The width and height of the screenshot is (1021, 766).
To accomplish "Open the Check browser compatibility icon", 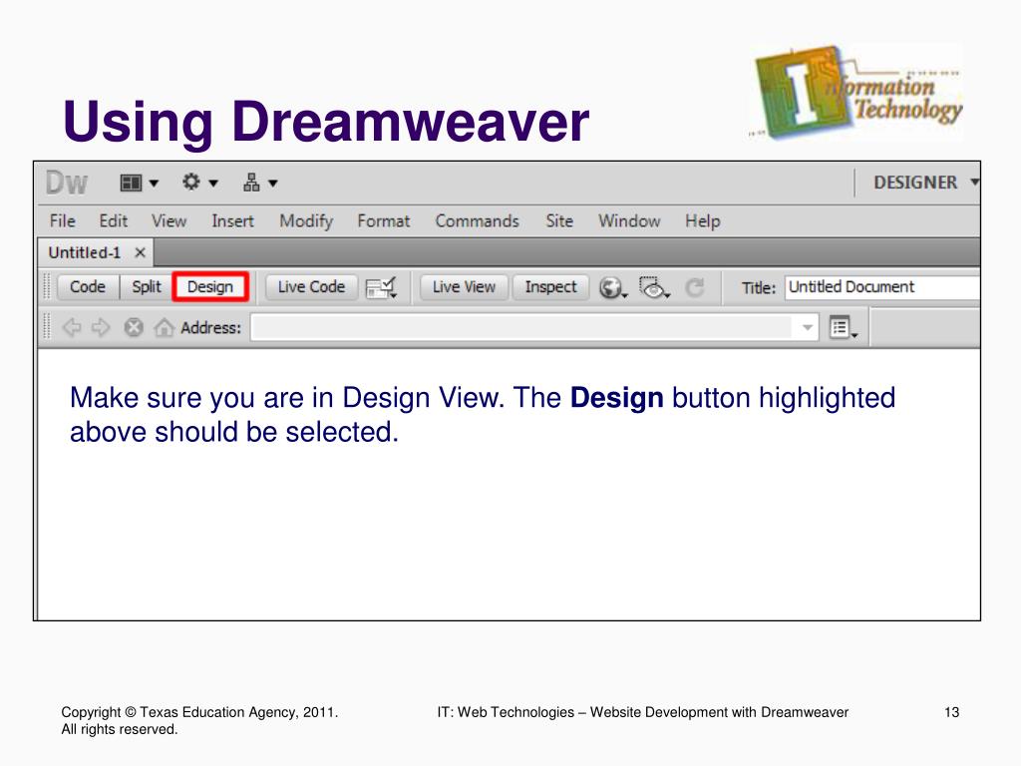I will (x=382, y=288).
